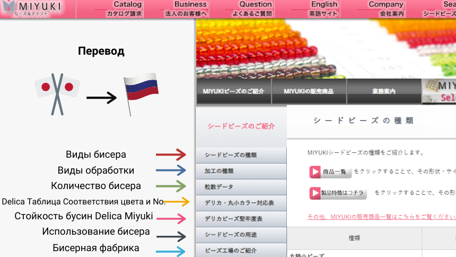Image resolution: width=456 pixels, height=257 pixels.
Task: Click the Использование бисера label
Action: pos(95,232)
